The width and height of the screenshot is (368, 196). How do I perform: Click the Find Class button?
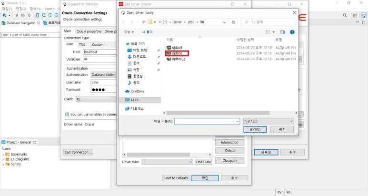(x=203, y=162)
